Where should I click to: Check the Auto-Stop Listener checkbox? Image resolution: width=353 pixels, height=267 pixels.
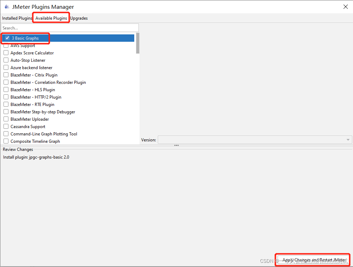[x=6, y=60]
